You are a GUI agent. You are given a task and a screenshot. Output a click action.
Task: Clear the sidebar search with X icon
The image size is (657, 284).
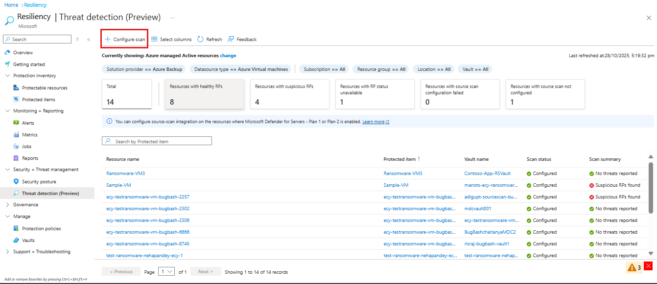point(77,39)
